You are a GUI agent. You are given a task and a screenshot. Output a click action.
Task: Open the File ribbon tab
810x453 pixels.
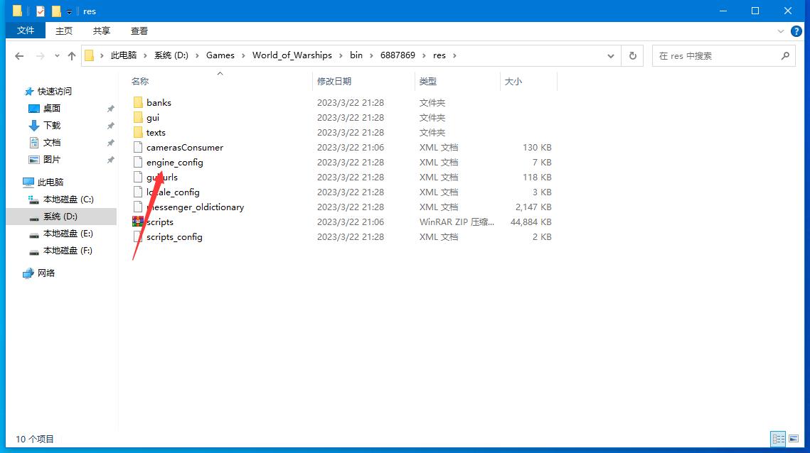pyautogui.click(x=26, y=31)
